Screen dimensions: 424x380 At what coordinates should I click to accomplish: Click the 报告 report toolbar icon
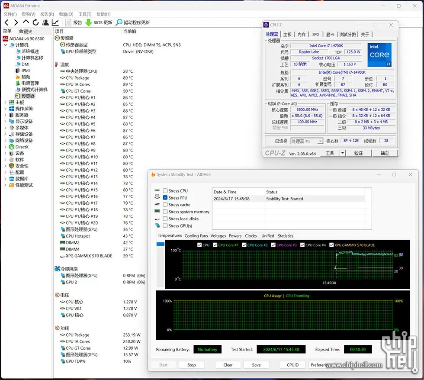click(x=74, y=23)
